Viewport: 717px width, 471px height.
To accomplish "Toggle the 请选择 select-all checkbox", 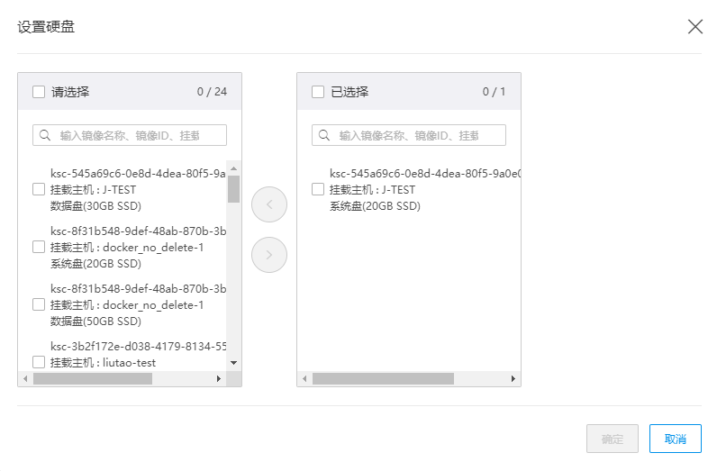I will click(39, 92).
